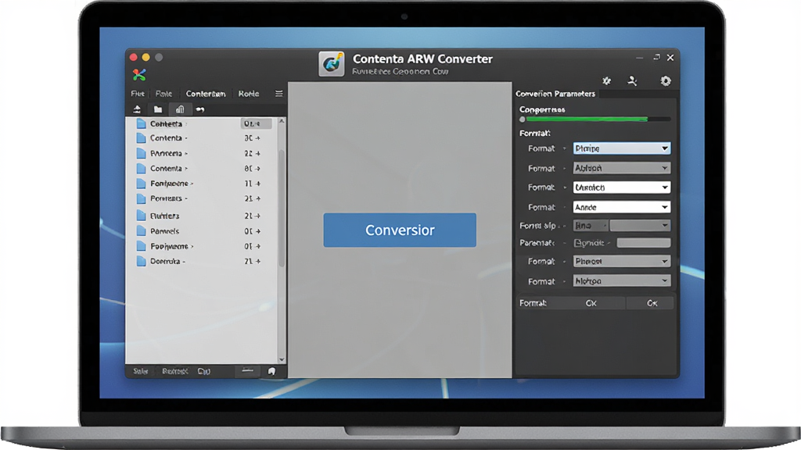Open the Phroot format dropdown
This screenshot has width=801, height=450.
[x=622, y=261]
